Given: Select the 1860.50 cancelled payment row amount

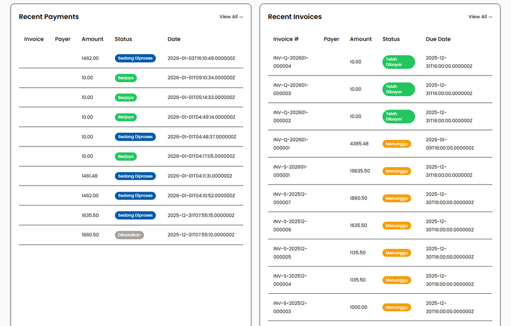Looking at the screenshot, I should point(90,235).
